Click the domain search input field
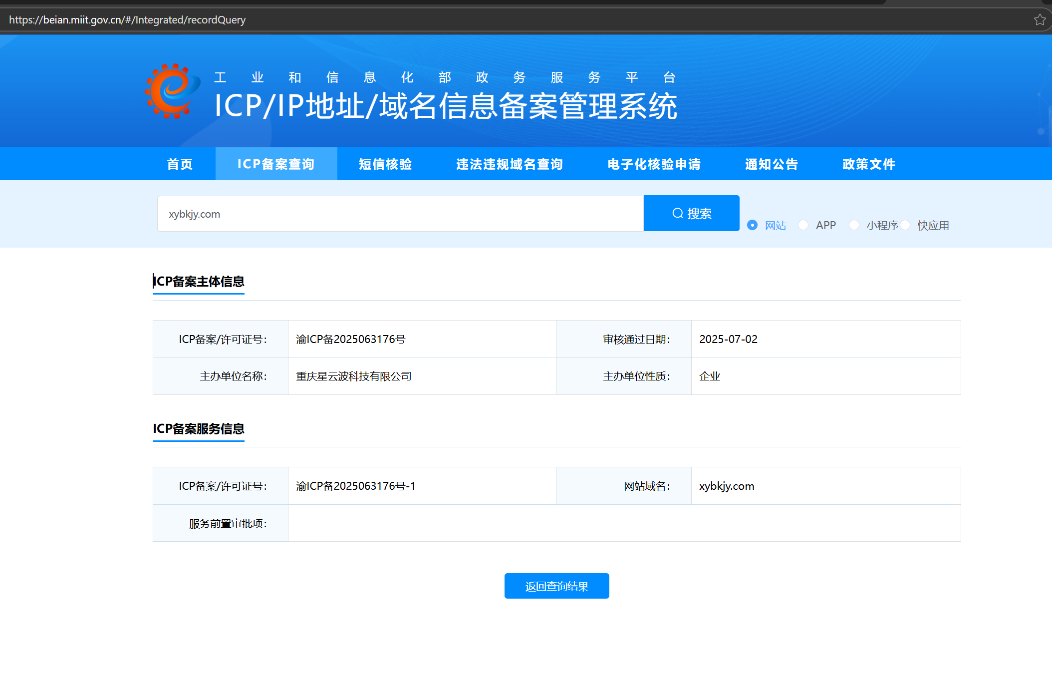This screenshot has width=1052, height=689. click(399, 214)
